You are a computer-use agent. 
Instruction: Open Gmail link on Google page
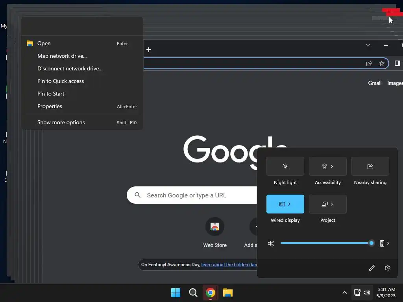click(375, 83)
